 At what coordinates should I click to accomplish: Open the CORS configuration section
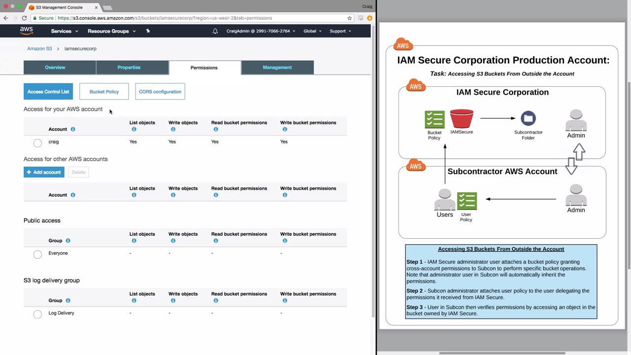[160, 92]
